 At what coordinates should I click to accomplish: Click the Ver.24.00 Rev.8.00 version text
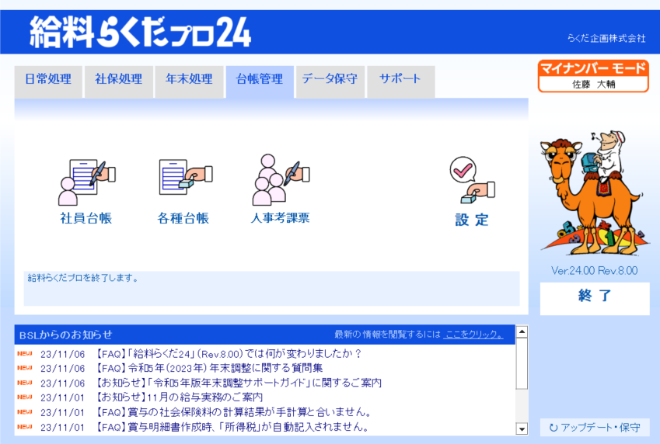tap(595, 271)
